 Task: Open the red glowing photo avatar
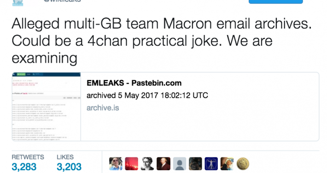point(131,164)
